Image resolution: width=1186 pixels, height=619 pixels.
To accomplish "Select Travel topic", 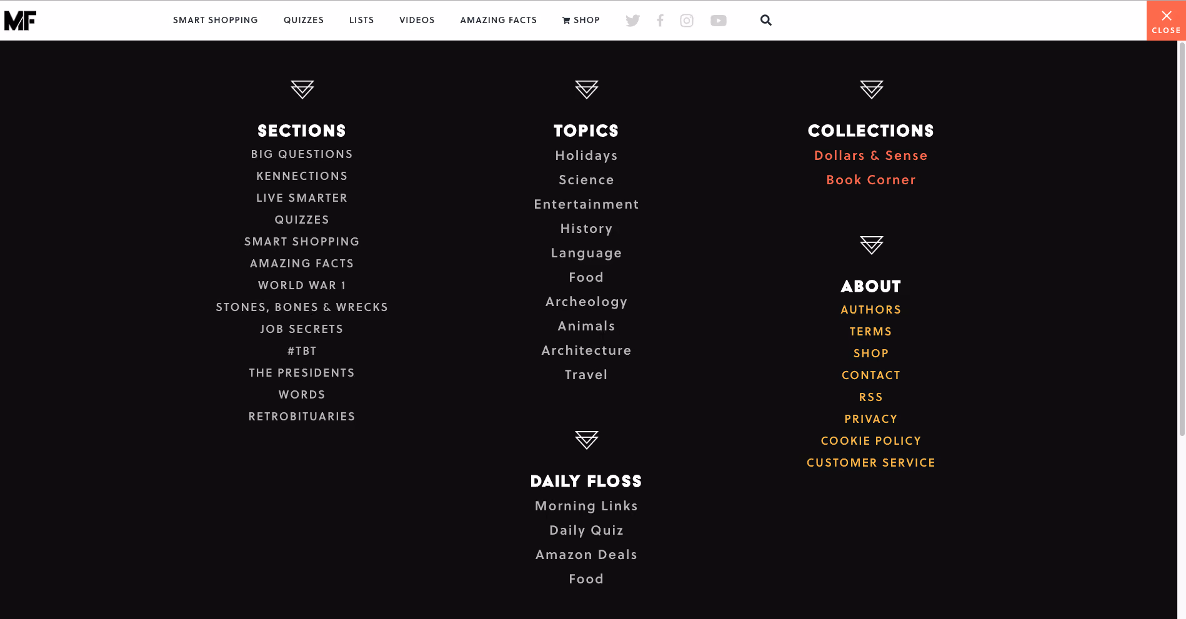I will click(586, 375).
